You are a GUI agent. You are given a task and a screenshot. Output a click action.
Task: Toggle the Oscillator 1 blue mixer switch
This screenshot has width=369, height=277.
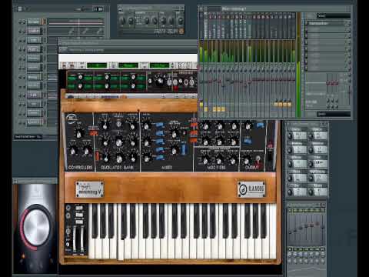[x=159, y=125]
